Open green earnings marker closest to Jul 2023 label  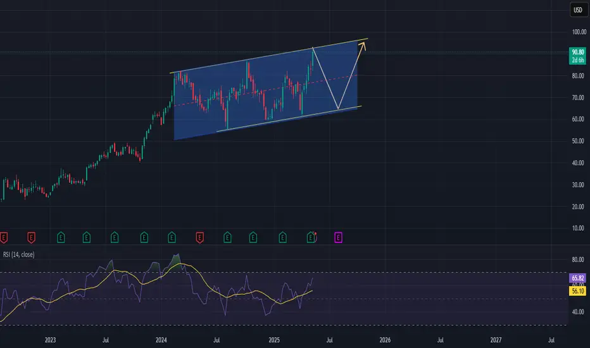115,237
